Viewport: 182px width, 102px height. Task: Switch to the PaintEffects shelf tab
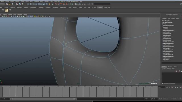coord(63,7)
